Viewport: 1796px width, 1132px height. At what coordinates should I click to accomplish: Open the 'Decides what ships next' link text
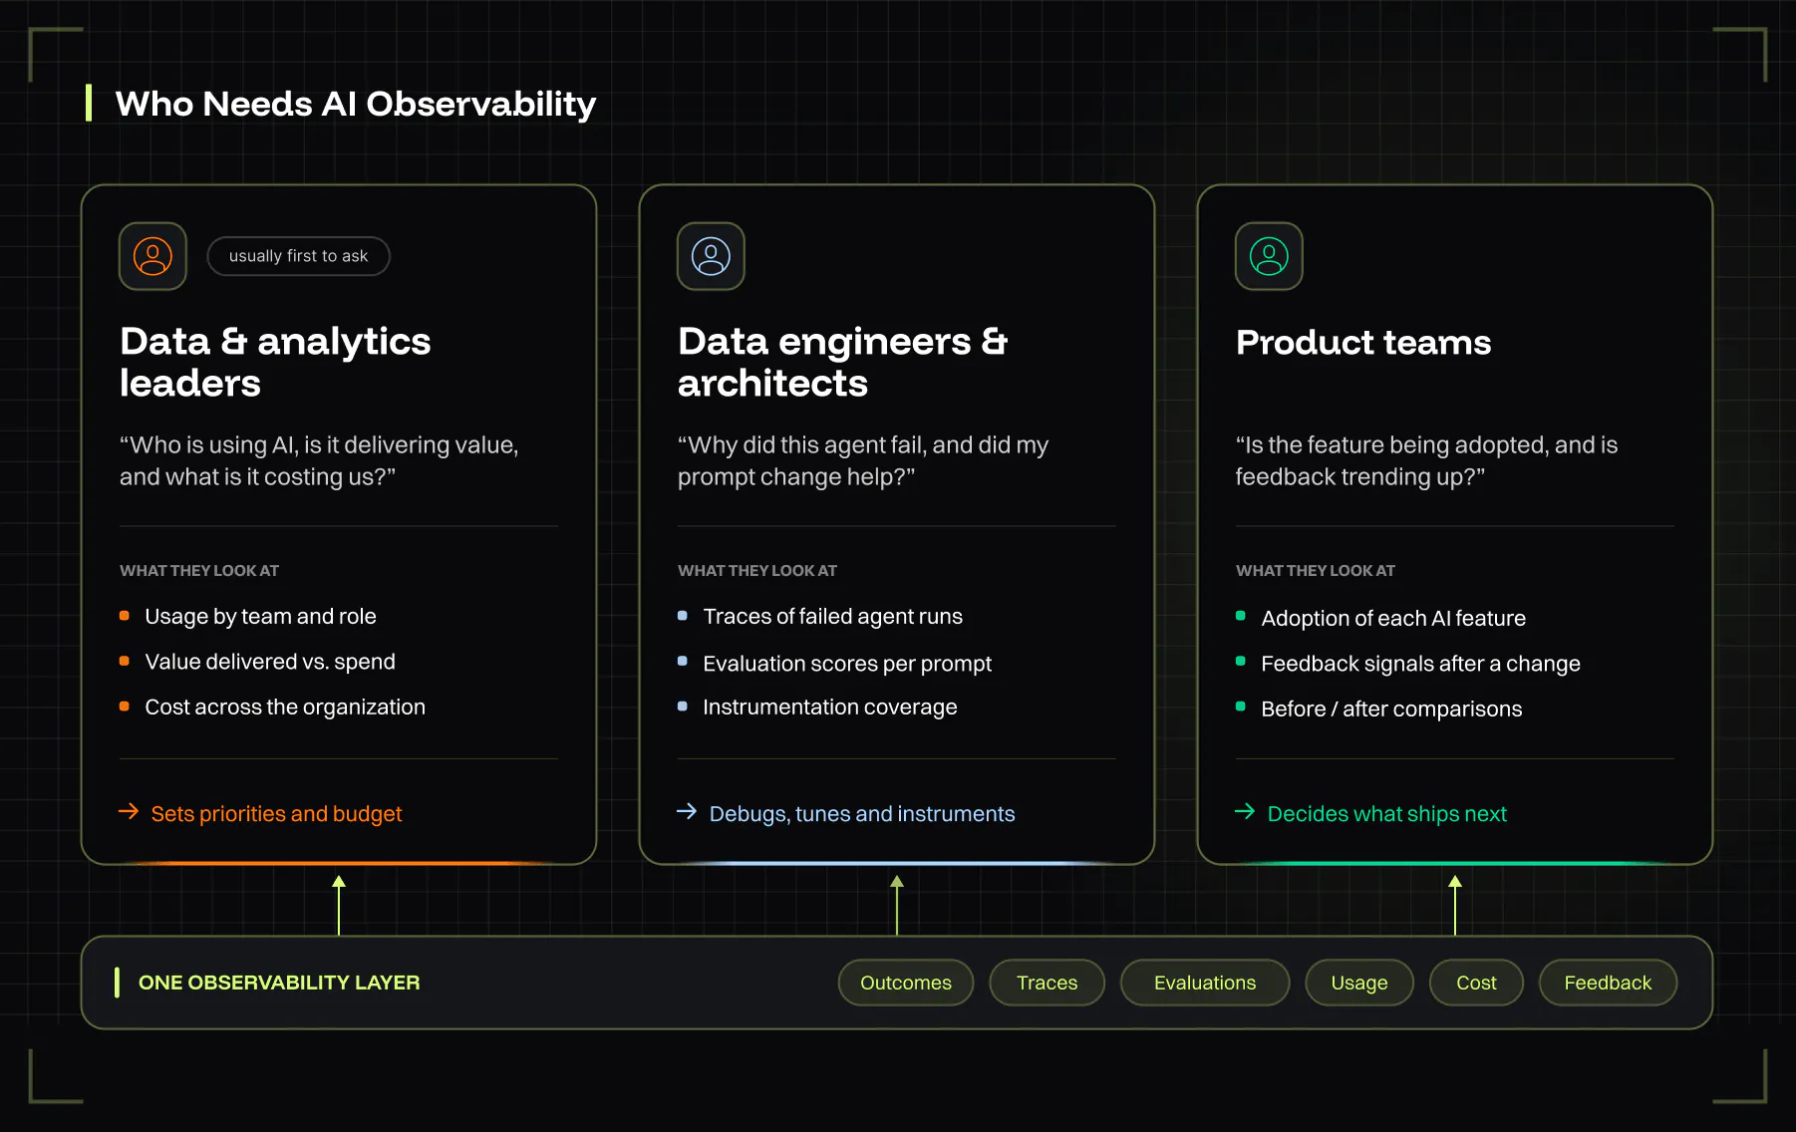[1386, 814]
